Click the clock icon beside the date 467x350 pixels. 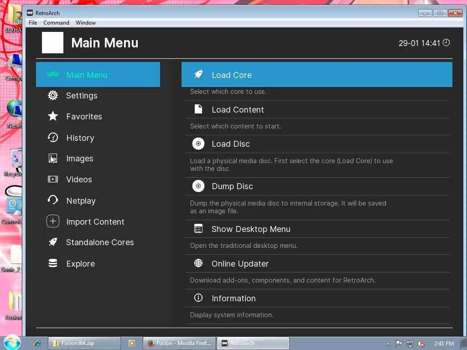coord(446,42)
